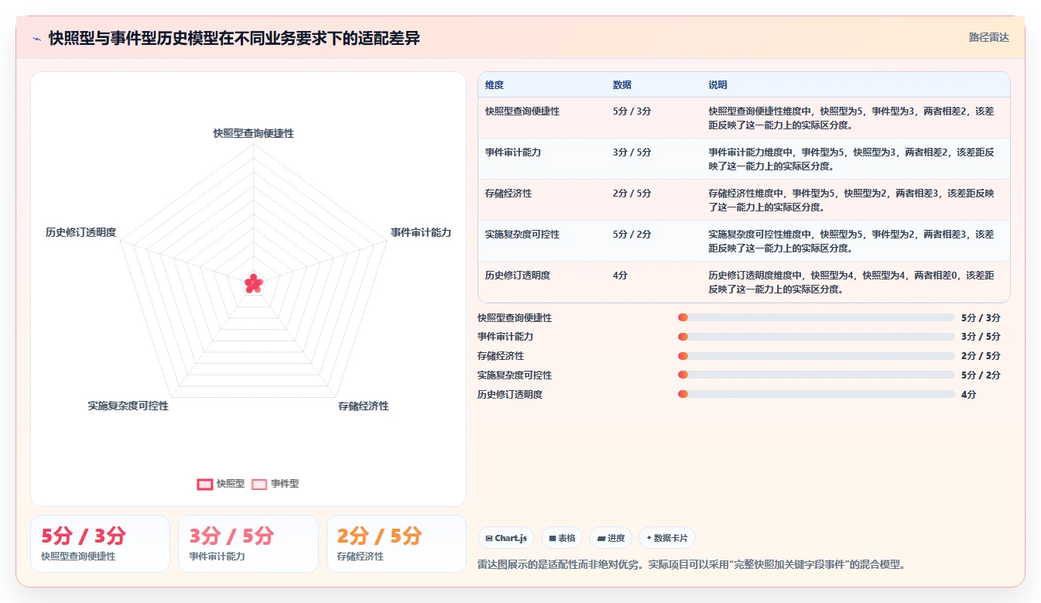
Task: Toggle the 事件型 legend swatch
Action: 259,484
